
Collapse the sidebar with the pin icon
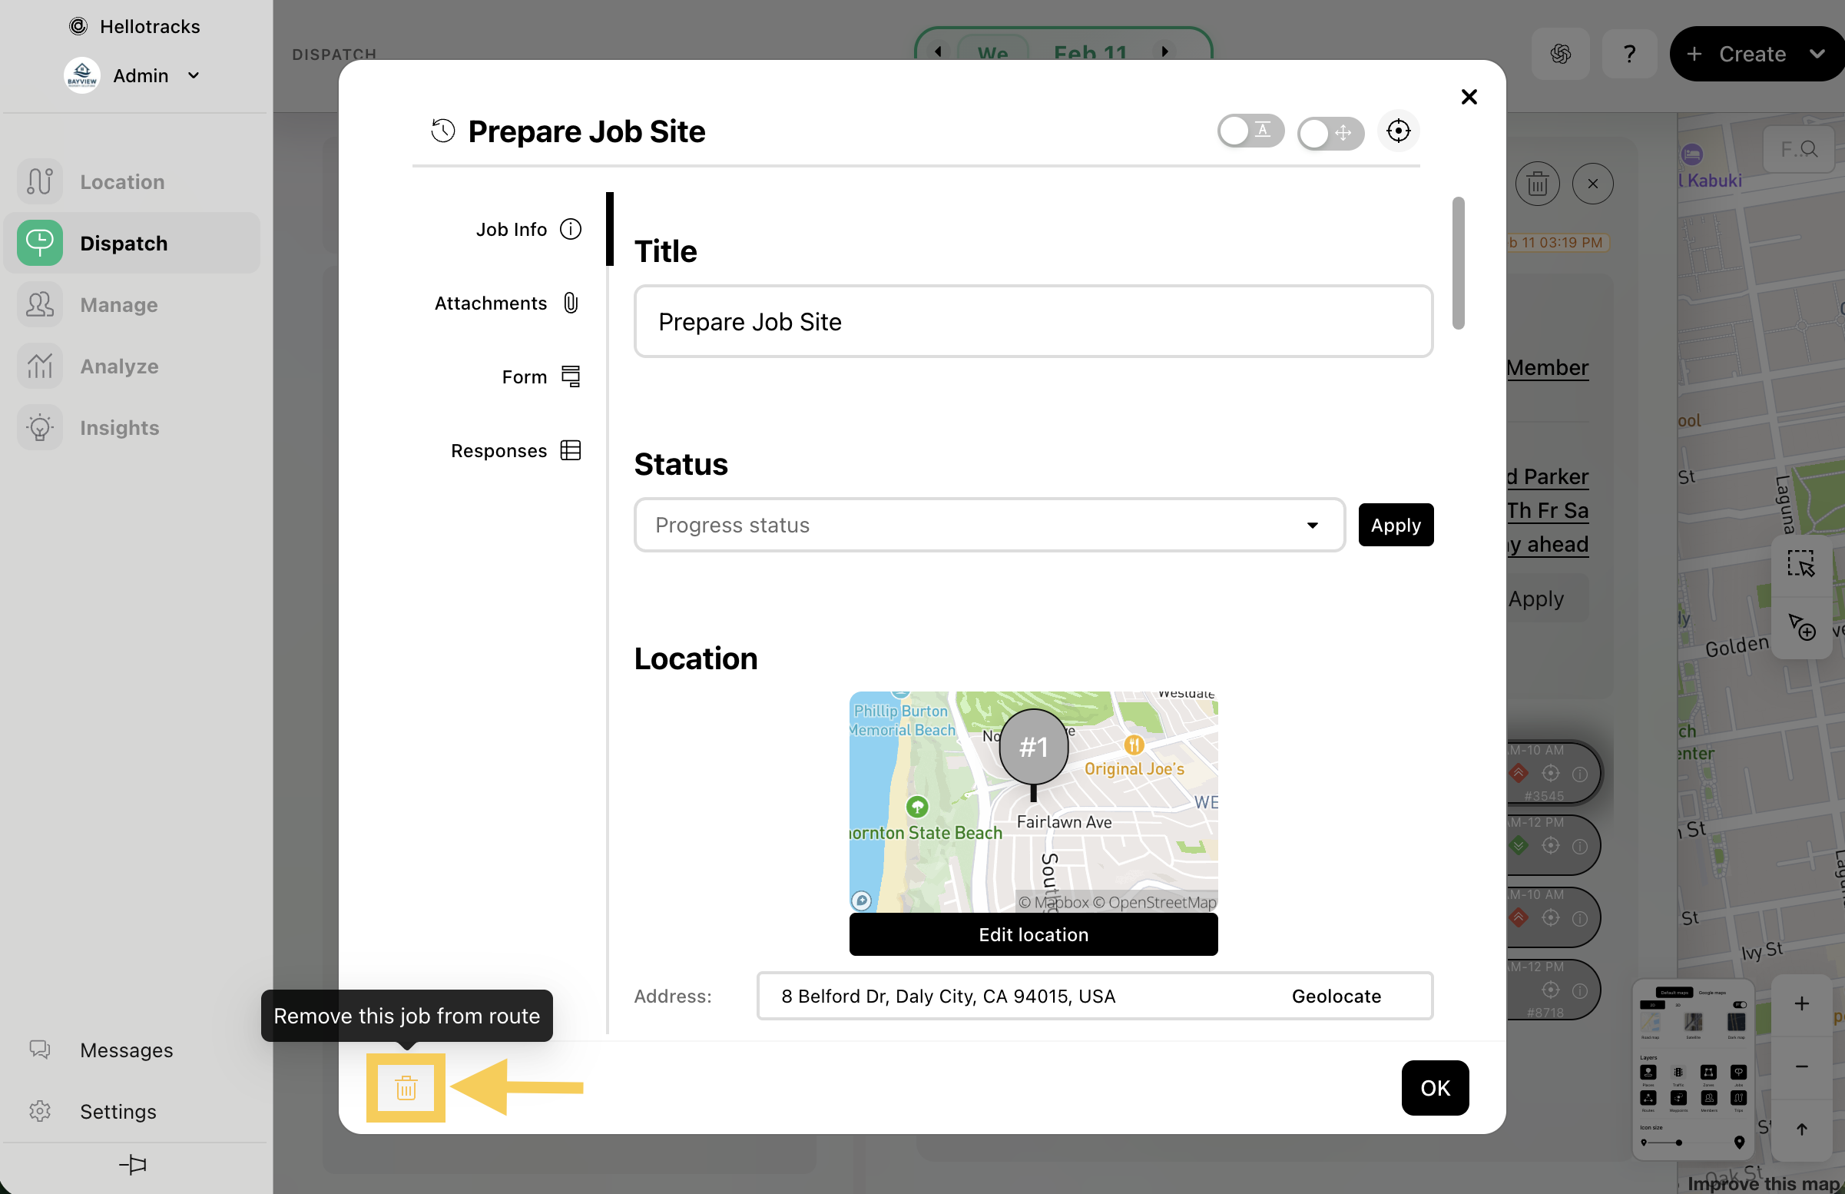coord(134,1164)
